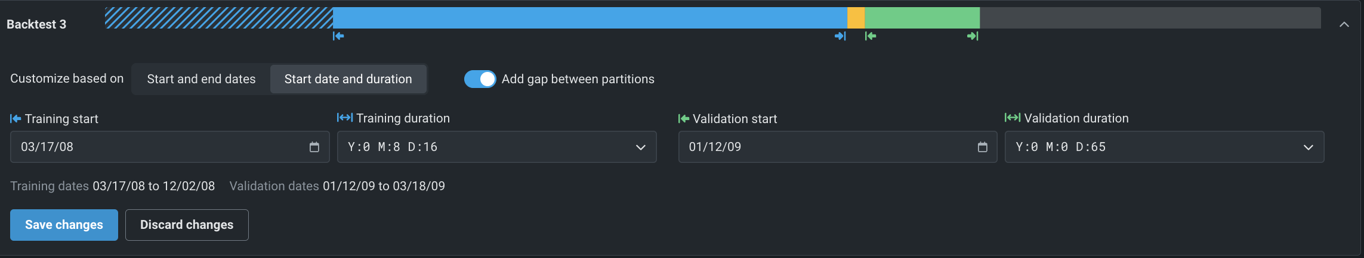Expand the Training duration dropdown

pyautogui.click(x=641, y=147)
